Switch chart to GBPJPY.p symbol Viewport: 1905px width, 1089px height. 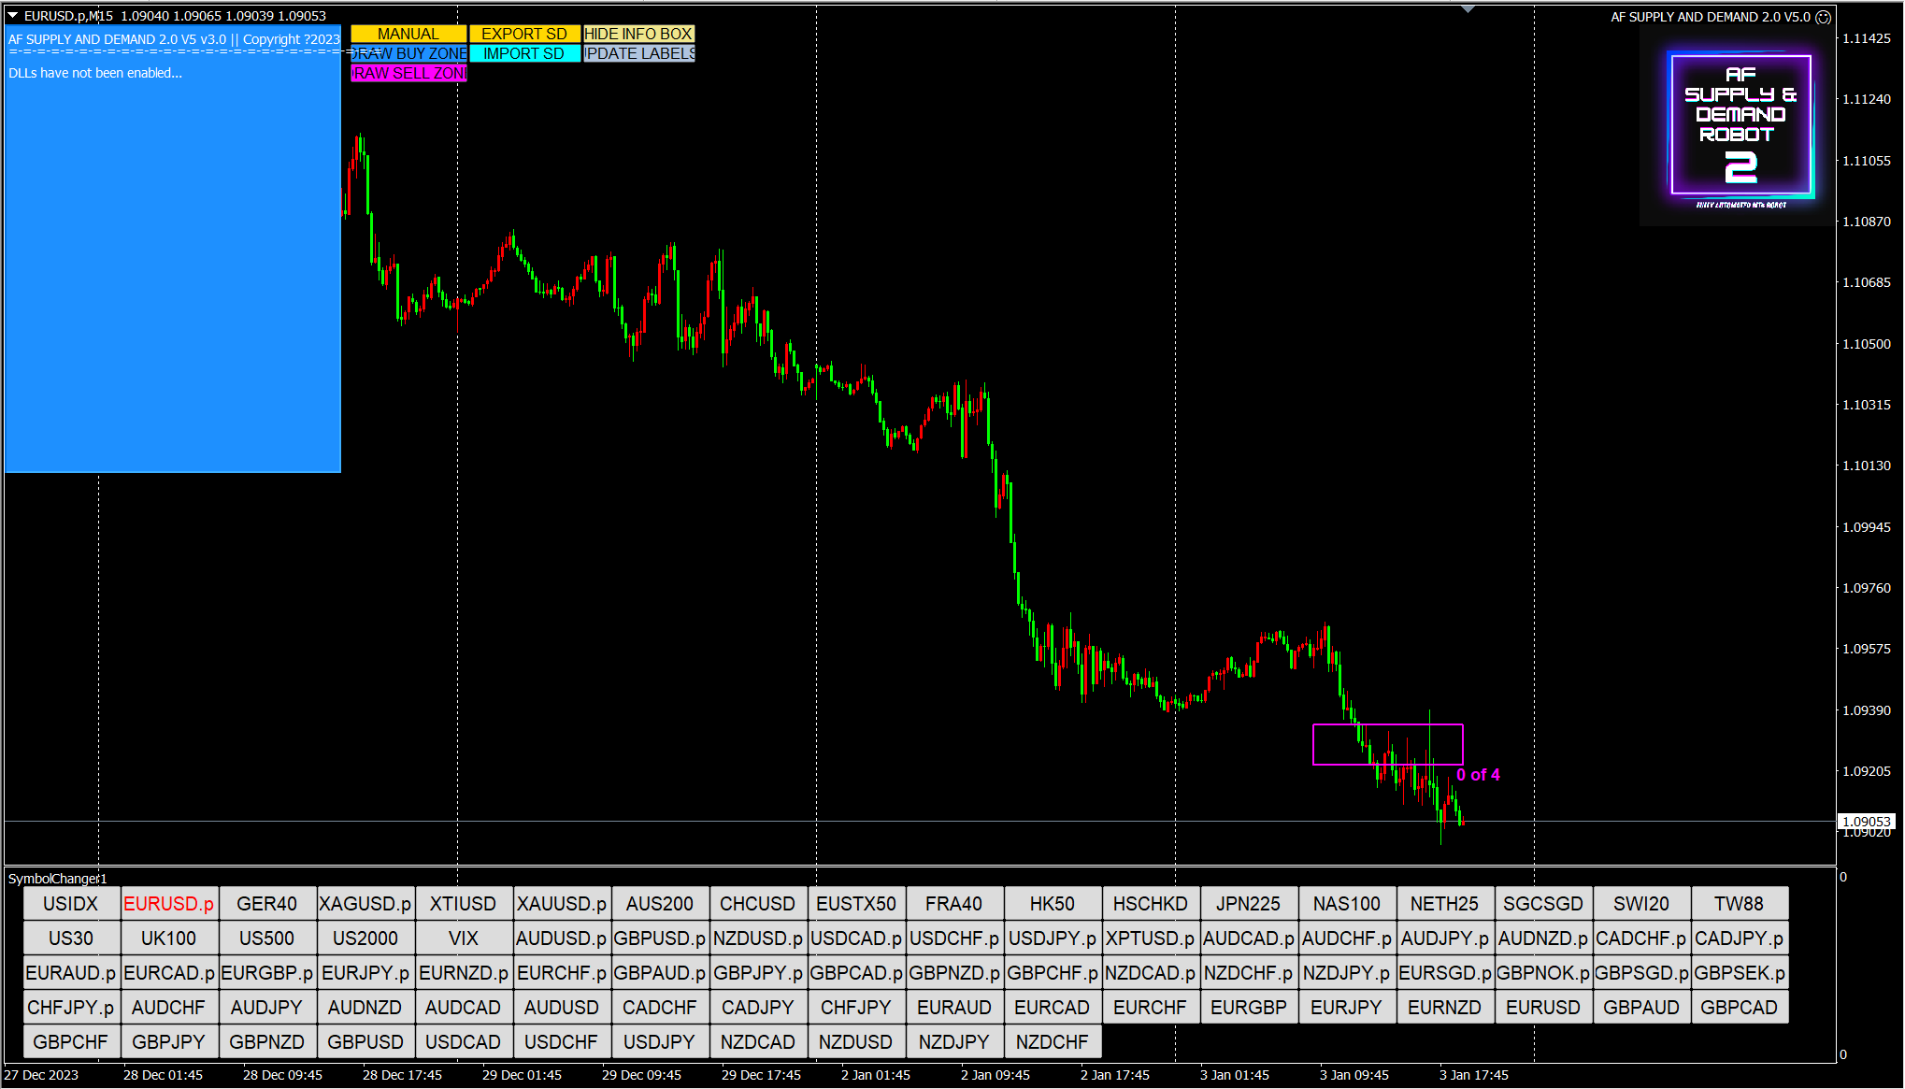pyautogui.click(x=757, y=973)
